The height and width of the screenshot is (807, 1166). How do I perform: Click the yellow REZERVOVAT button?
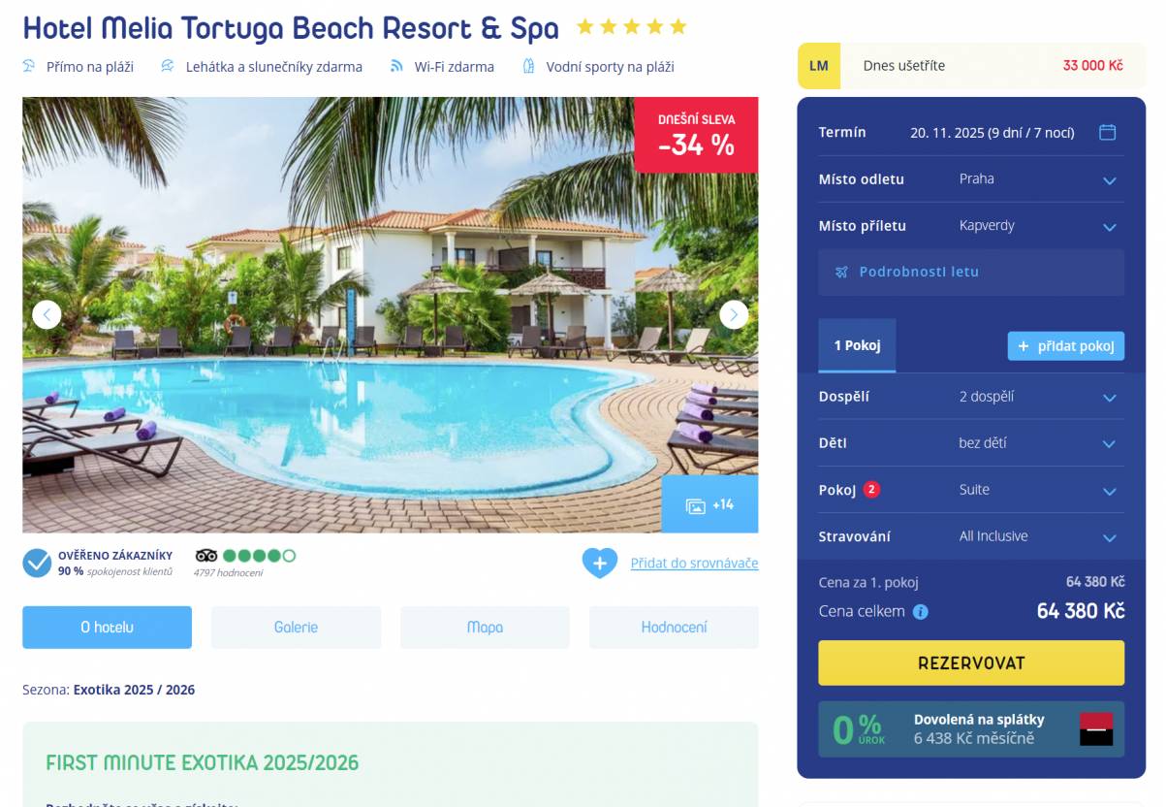[x=971, y=663]
